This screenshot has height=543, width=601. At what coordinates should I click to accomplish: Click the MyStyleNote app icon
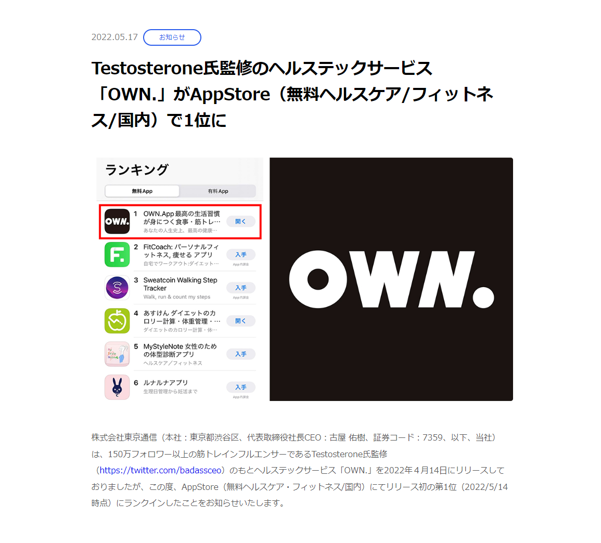117,354
